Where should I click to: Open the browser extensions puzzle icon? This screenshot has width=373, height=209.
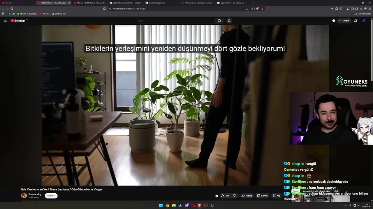337,9
